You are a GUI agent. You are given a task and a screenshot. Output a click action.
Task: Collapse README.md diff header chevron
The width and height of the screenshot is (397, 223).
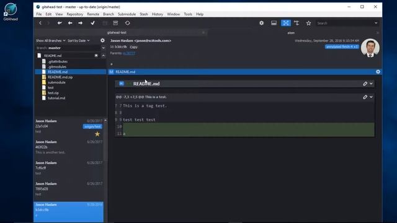371,84
